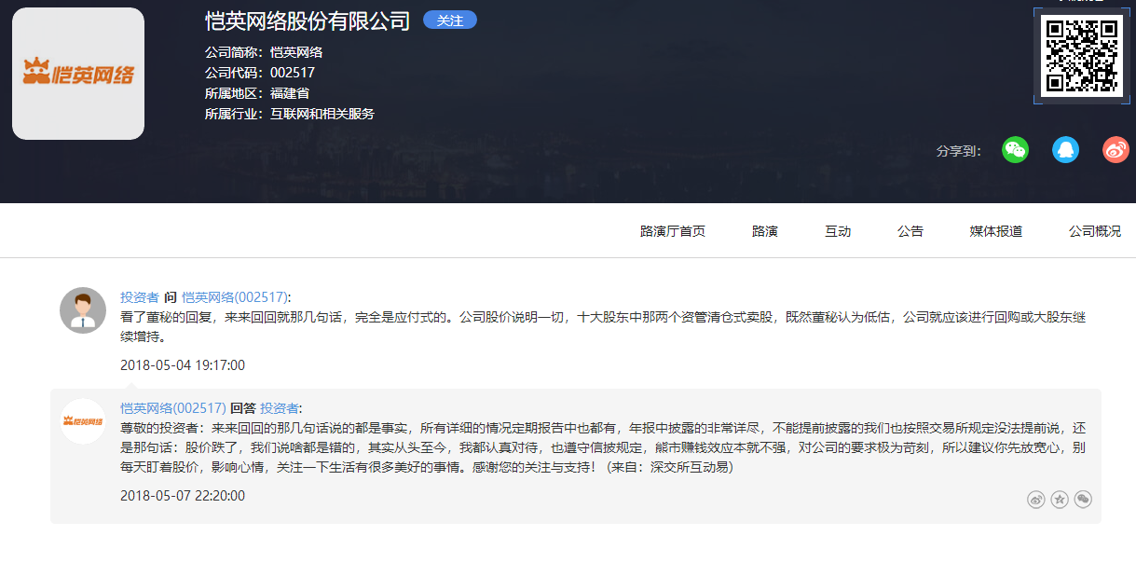
Task: Share page via red Weibo icon
Action: [1115, 150]
